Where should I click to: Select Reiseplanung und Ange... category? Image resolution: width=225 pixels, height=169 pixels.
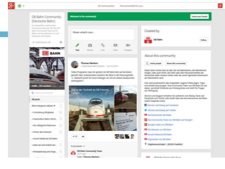(47, 152)
